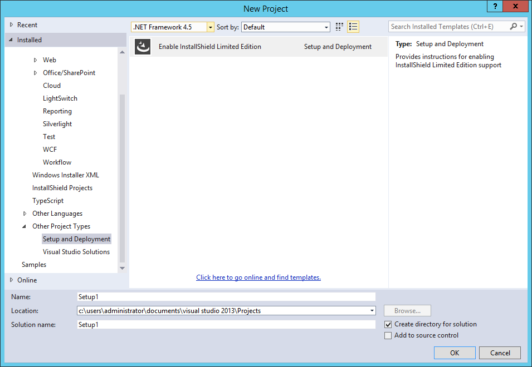This screenshot has width=532, height=367.
Task: Expand the Office/SharePoint node
Action: pyautogui.click(x=35, y=73)
